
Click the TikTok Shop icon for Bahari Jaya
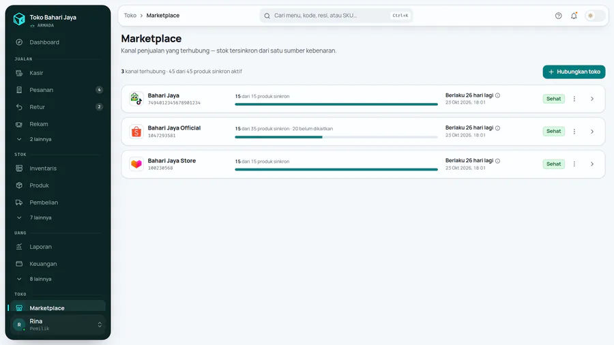click(136, 99)
